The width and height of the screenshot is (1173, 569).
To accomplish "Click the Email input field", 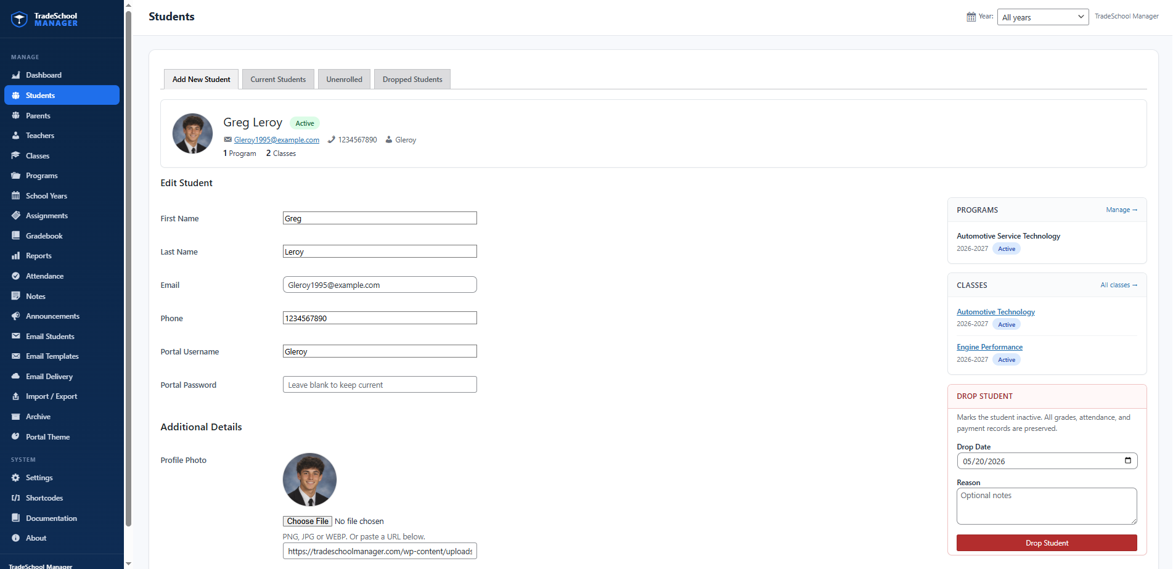I will 380,285.
